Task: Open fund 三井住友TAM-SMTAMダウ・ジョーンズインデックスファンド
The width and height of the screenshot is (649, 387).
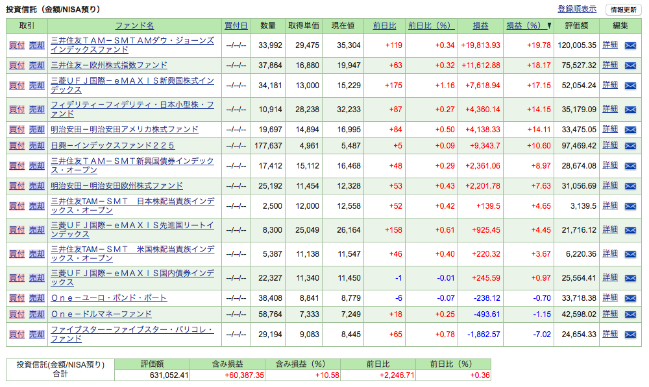Action: coord(132,45)
